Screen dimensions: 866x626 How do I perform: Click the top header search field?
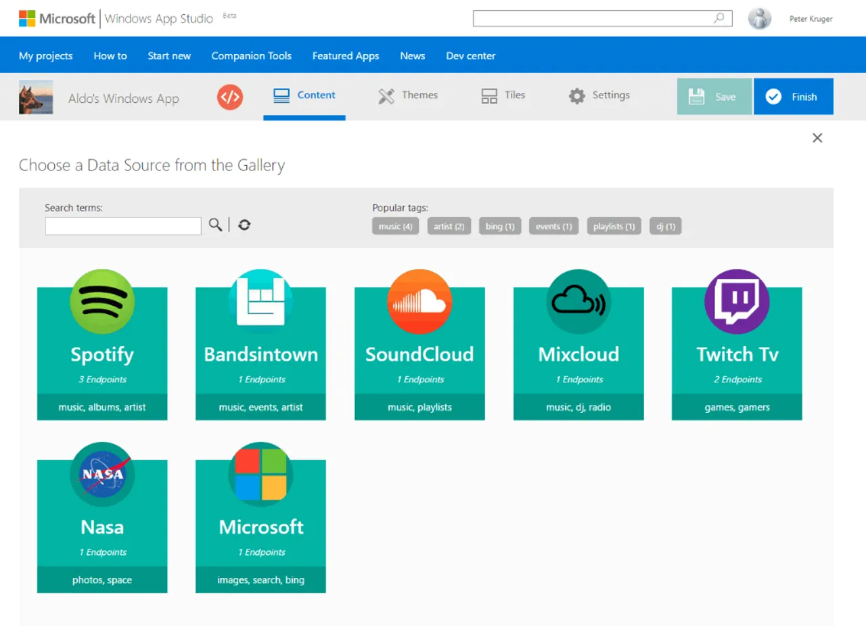coord(602,18)
